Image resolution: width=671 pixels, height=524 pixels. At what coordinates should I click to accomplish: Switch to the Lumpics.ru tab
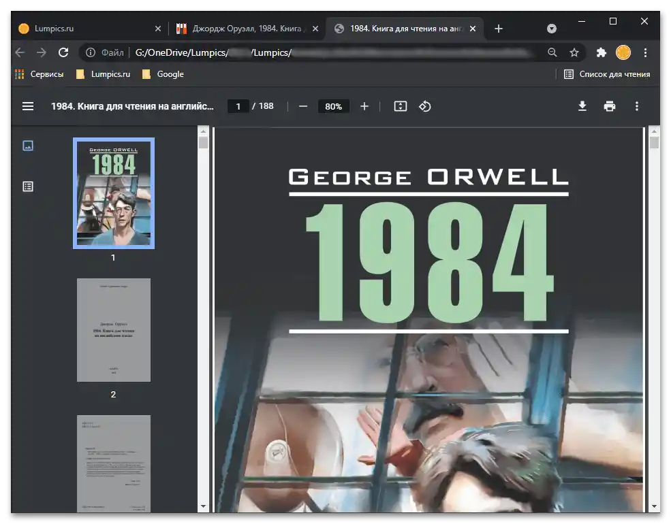(x=90, y=29)
